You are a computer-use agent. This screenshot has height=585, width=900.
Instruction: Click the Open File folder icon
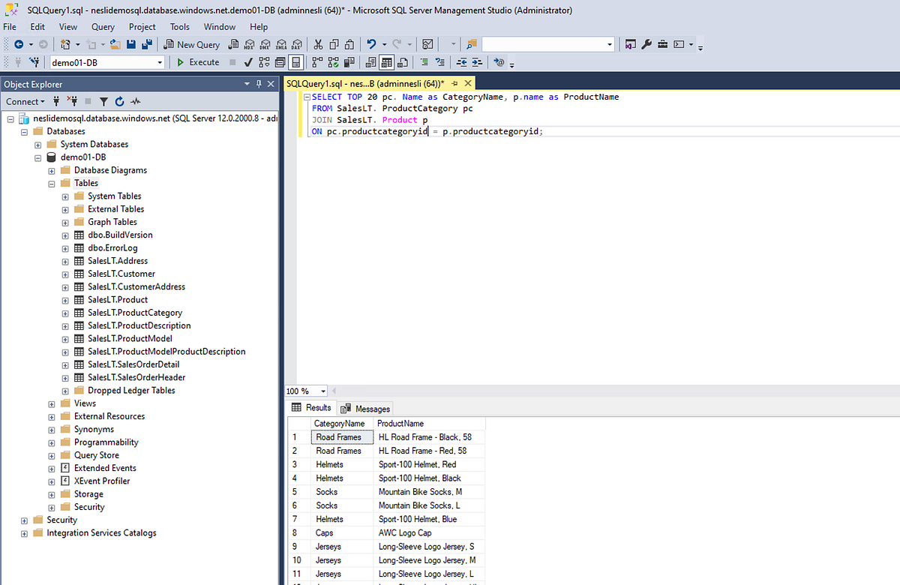115,44
